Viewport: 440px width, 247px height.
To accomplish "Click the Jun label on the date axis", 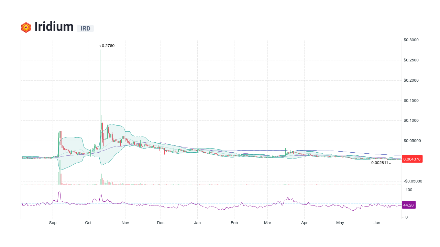I will (377, 223).
